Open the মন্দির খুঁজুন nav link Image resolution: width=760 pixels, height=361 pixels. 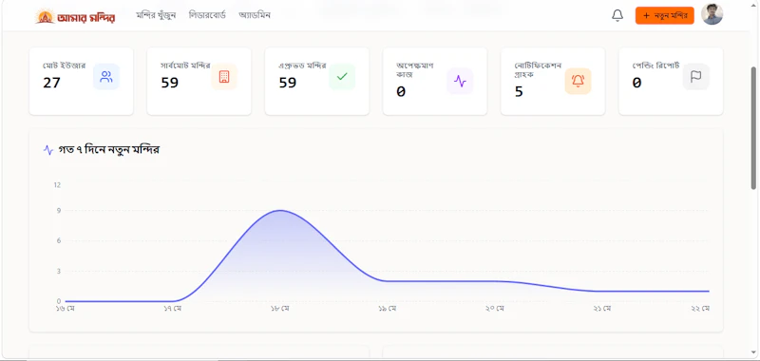click(x=156, y=15)
